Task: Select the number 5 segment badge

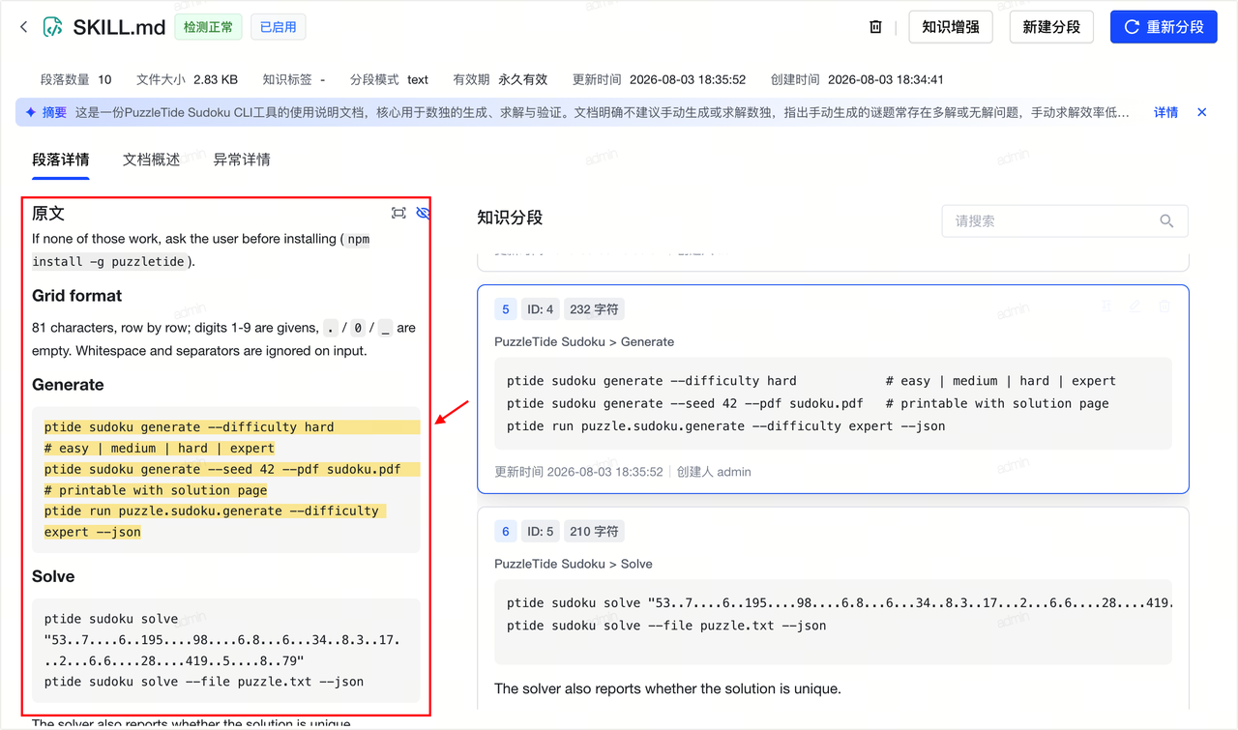Action: click(505, 309)
